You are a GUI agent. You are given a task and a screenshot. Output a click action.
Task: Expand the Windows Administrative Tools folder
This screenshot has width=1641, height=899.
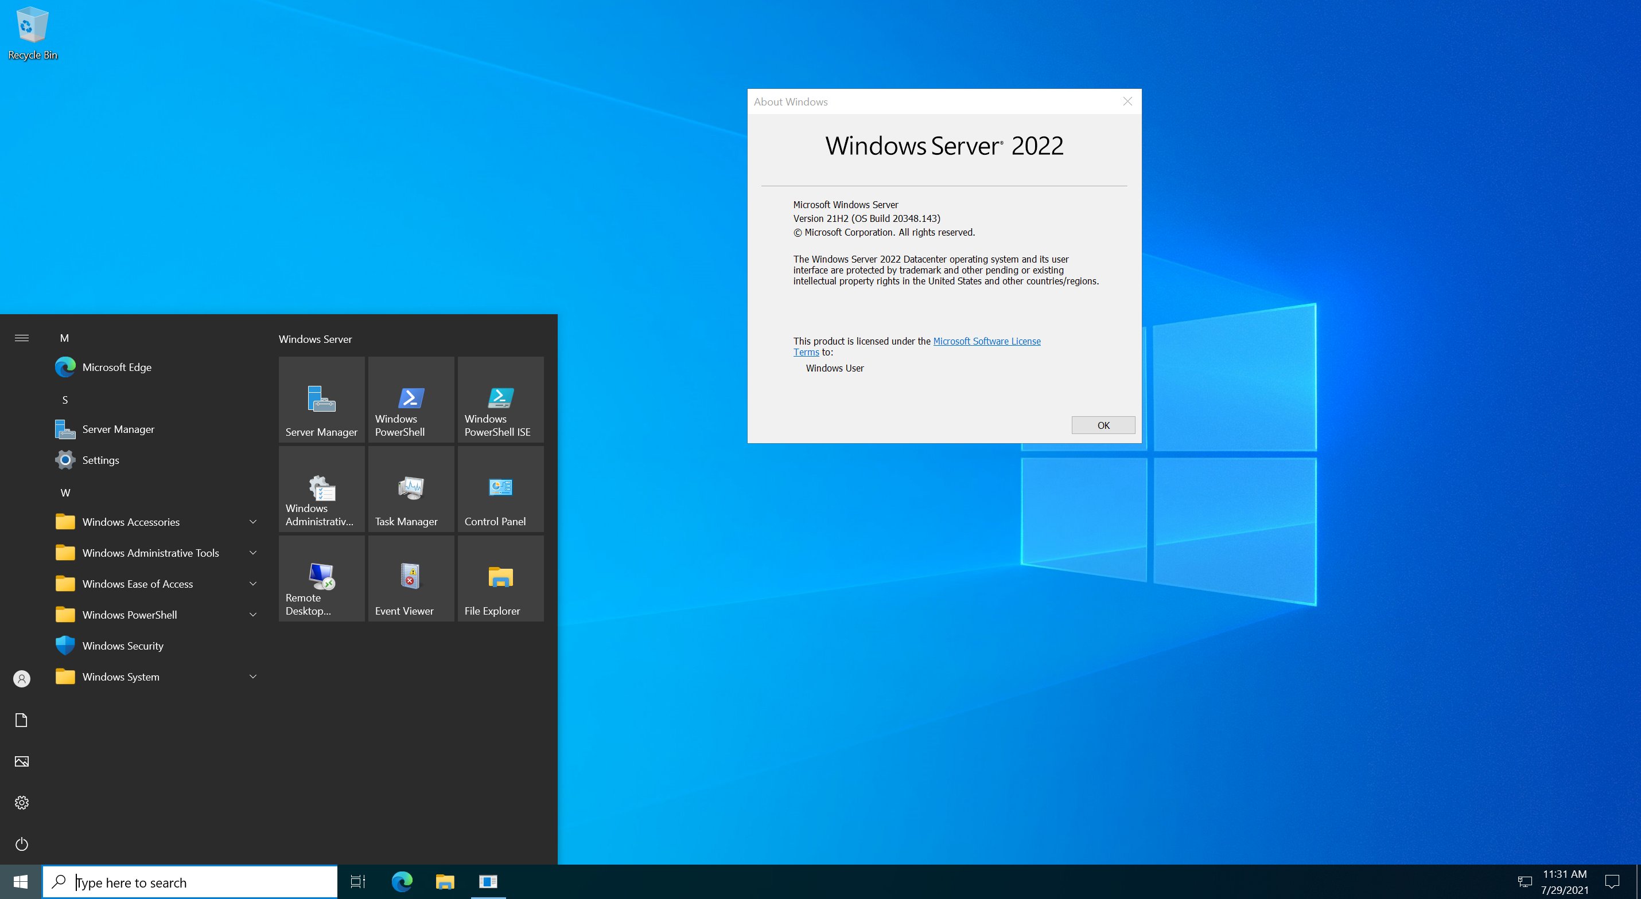pyautogui.click(x=253, y=553)
